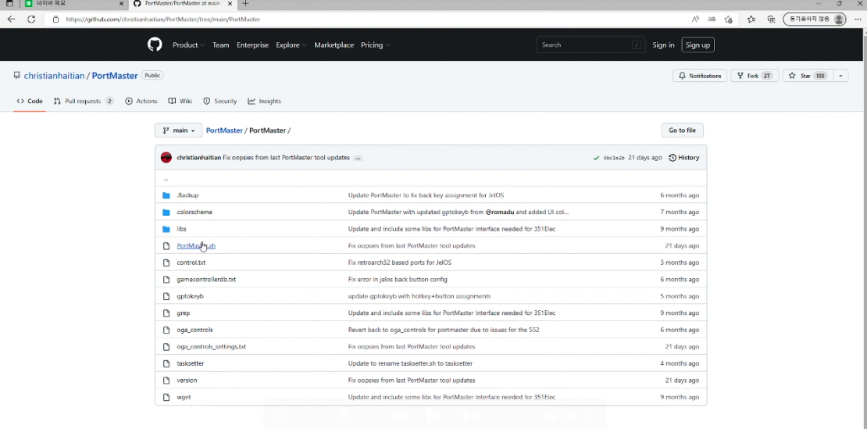Click the browser profile avatar button

[x=815, y=19]
